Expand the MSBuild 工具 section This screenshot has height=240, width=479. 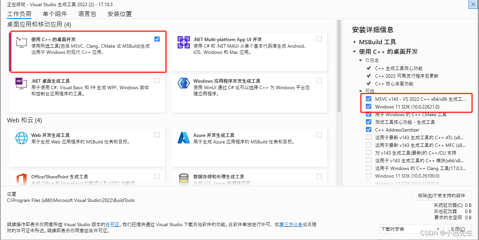[x=354, y=42]
